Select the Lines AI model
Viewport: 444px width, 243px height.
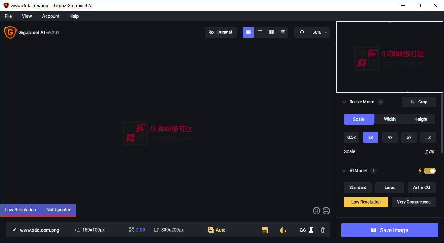pos(390,188)
